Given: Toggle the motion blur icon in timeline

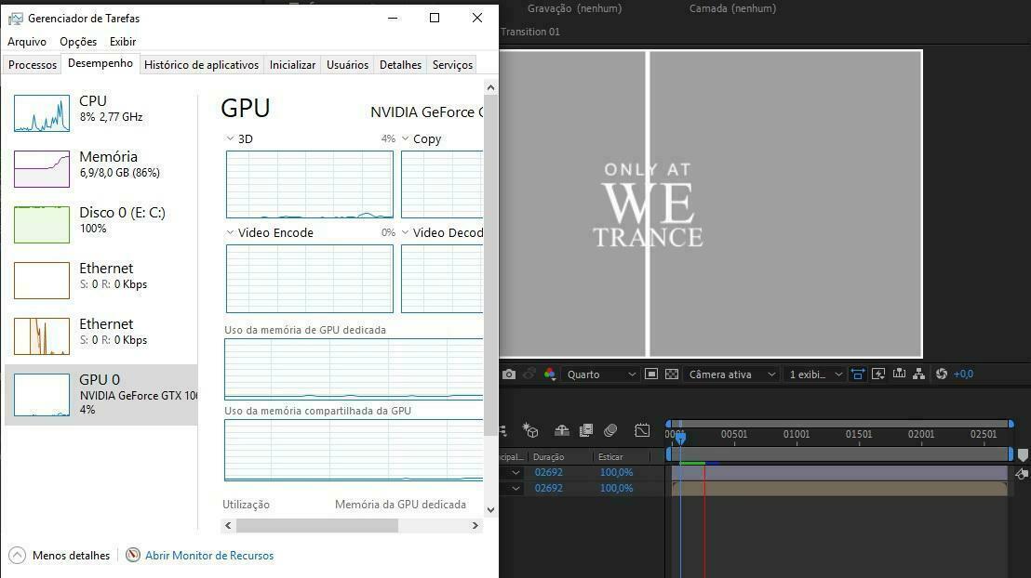Looking at the screenshot, I should (x=610, y=431).
